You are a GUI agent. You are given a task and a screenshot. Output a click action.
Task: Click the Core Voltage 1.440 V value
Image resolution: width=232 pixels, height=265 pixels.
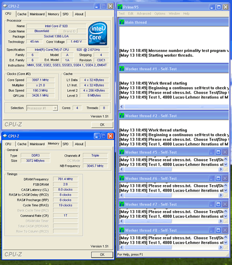click(76, 42)
